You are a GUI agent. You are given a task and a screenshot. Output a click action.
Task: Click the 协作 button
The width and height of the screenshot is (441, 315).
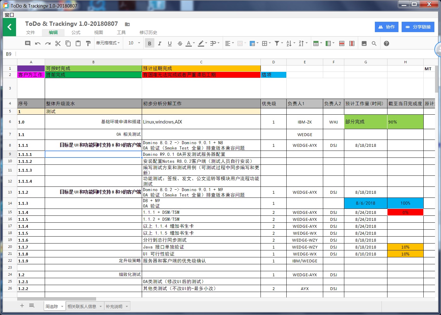pos(387,27)
